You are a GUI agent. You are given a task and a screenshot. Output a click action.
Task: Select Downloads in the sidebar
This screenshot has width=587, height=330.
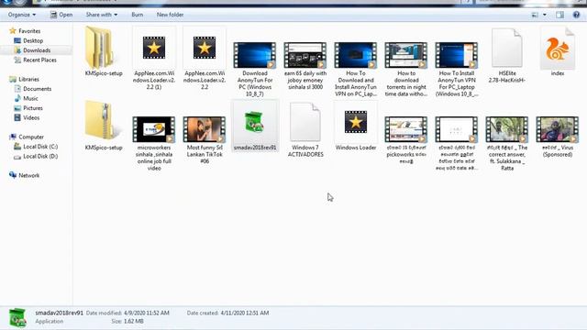32,50
